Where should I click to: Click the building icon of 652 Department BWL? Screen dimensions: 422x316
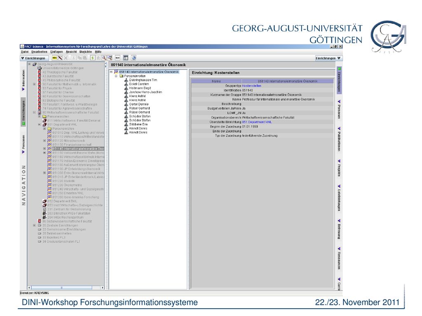45,201
